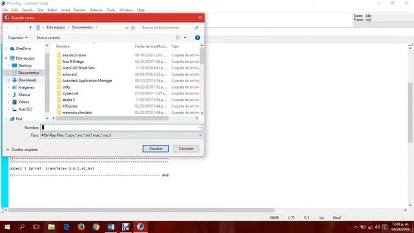Image resolution: width=414 pixels, height=233 pixels.
Task: Expand the Downloads tree node
Action: pyautogui.click(x=8, y=80)
